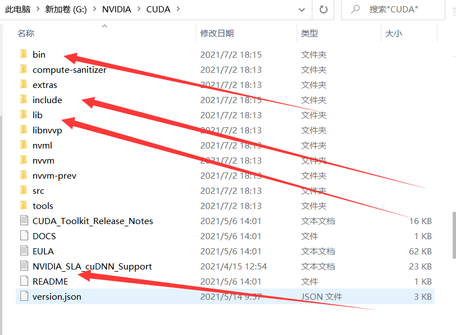Select the DOCS file name

[x=44, y=236]
